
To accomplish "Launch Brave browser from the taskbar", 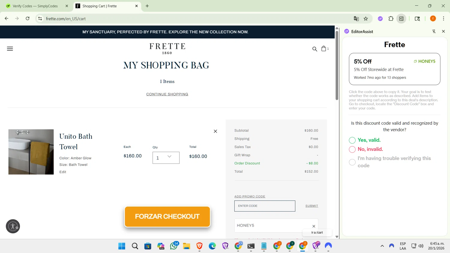I will coord(199,246).
